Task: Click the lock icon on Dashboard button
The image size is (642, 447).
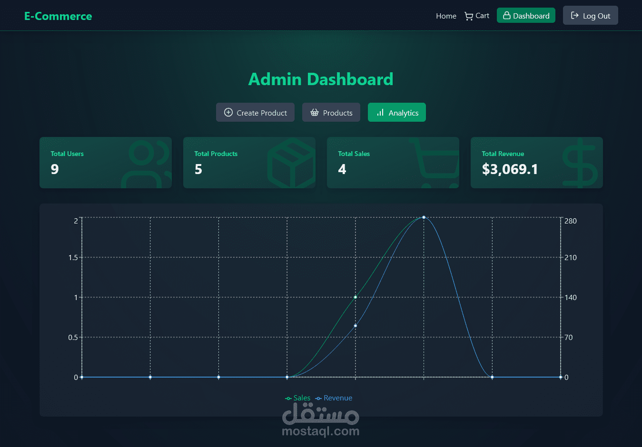Action: [x=507, y=15]
